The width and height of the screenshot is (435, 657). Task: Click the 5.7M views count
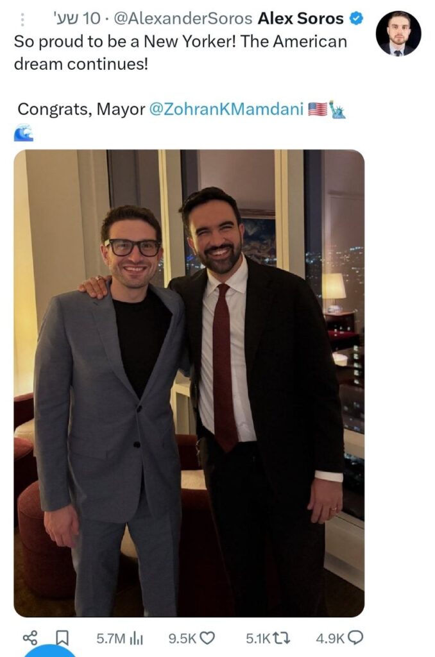112,638
